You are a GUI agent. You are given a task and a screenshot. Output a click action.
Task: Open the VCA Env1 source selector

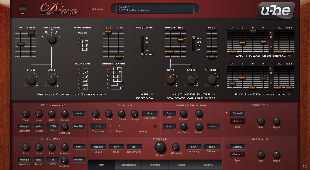169,113
